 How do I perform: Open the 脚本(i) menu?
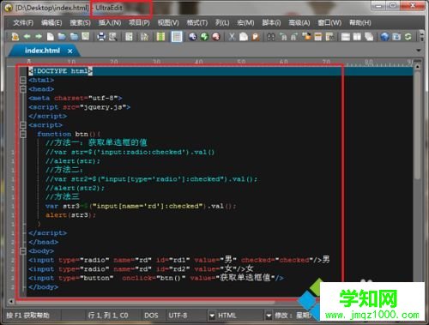click(271, 22)
